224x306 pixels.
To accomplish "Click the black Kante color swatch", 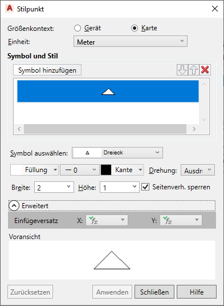I will [x=106, y=170].
